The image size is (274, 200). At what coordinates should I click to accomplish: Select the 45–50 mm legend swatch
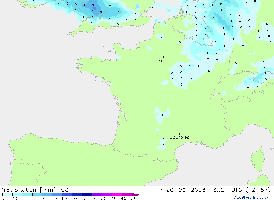tap(127, 195)
